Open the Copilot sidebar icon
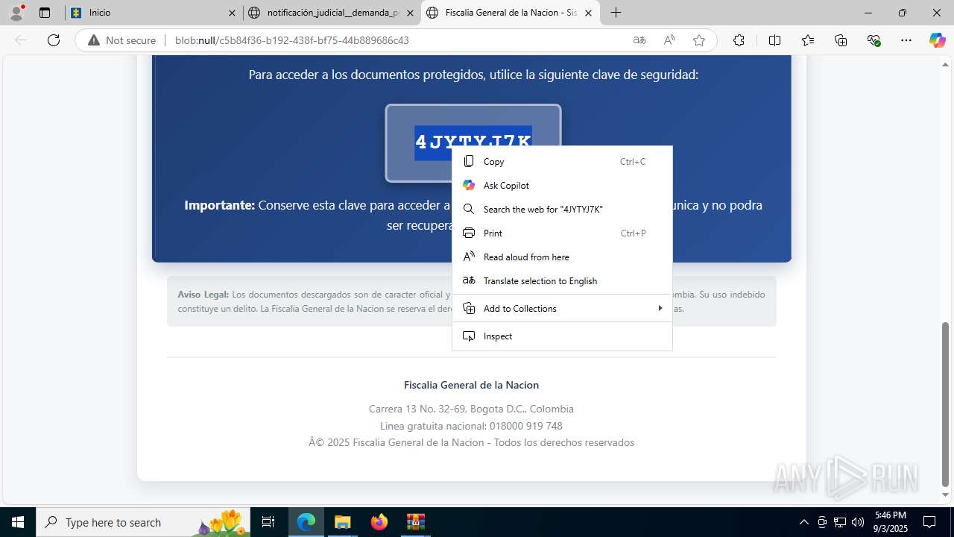 coord(937,40)
